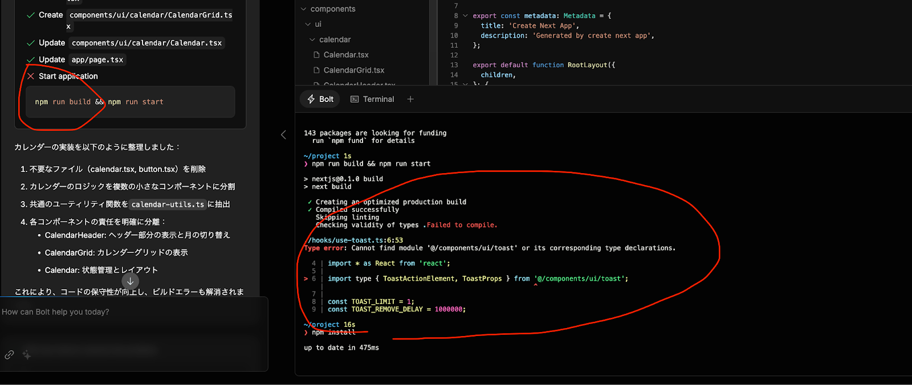912x385 pixels.
Task: Click the calendar-utils.ts inline code chip
Action: click(168, 204)
